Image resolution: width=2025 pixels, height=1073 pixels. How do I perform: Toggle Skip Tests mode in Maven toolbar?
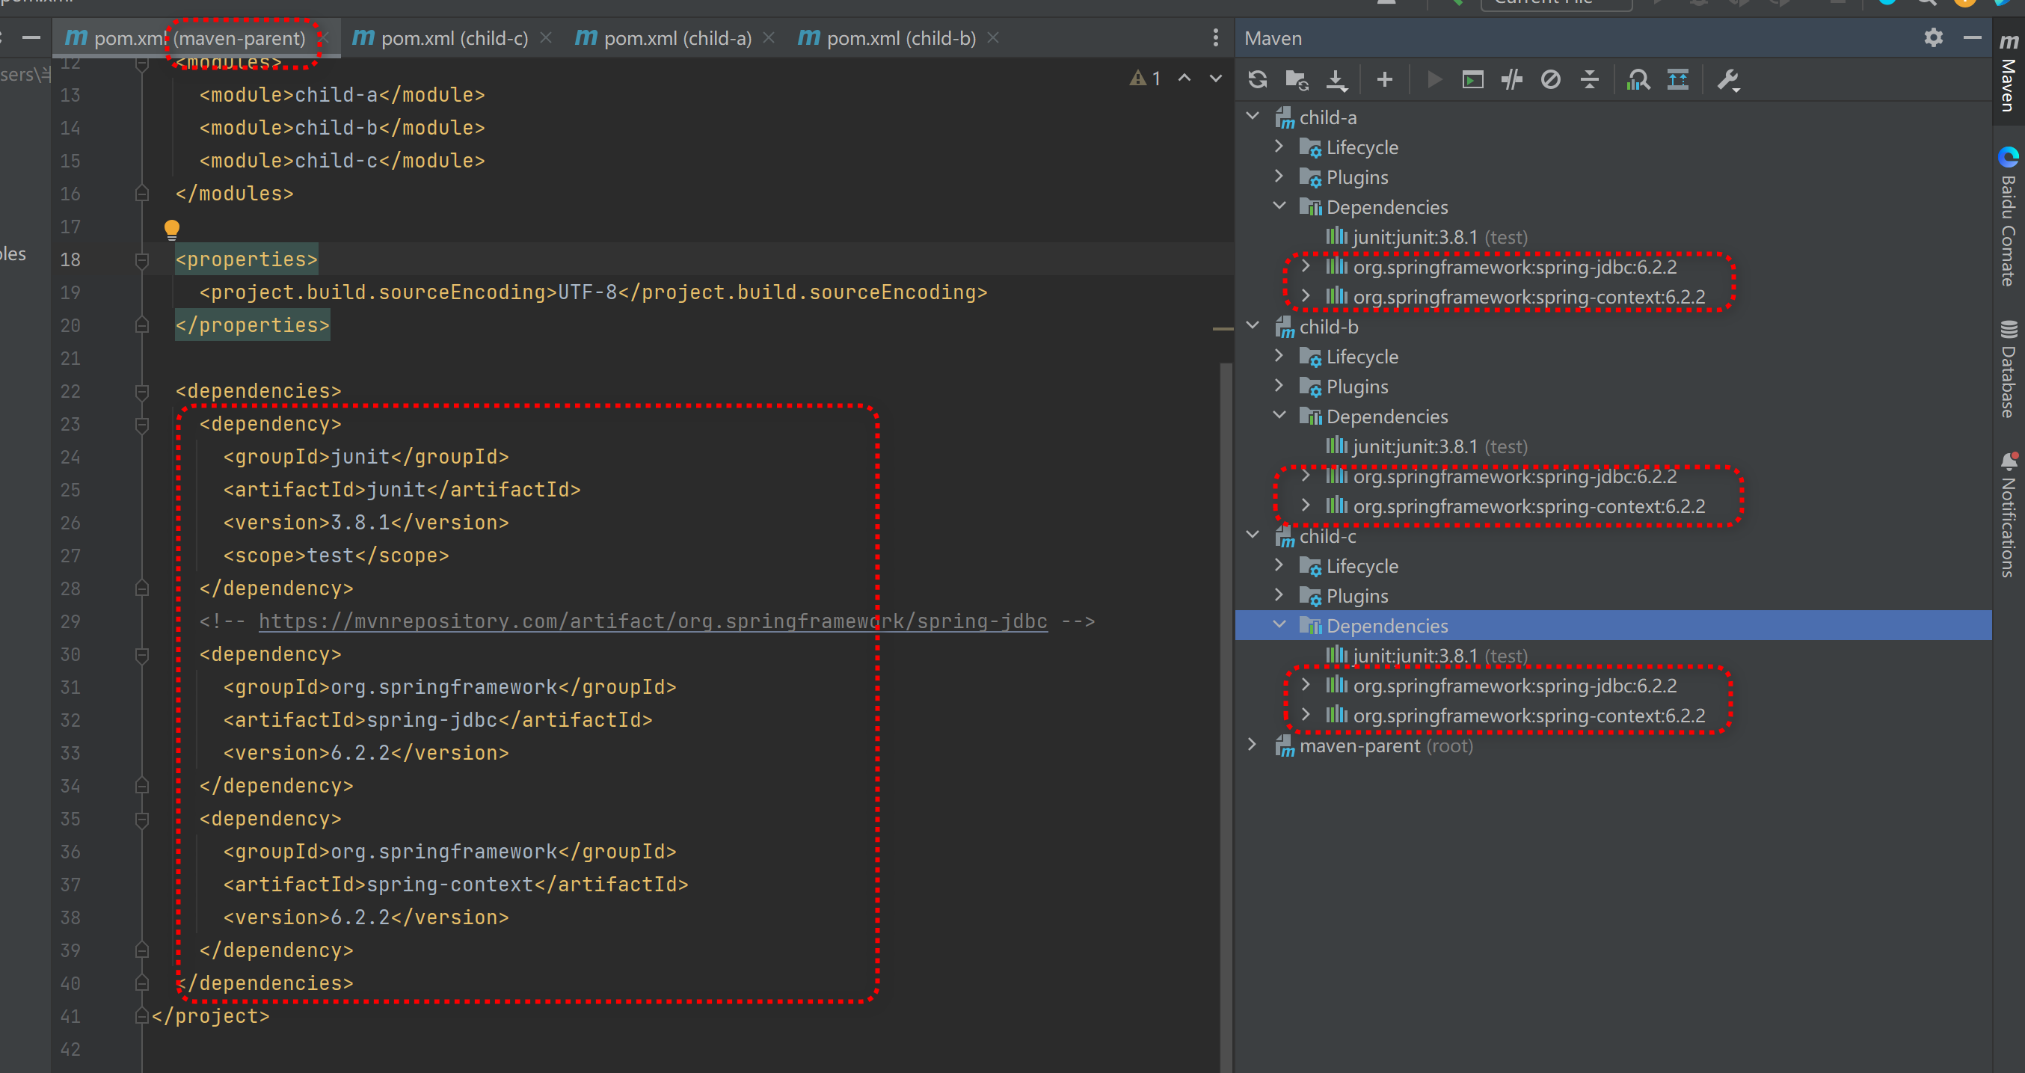(1551, 79)
